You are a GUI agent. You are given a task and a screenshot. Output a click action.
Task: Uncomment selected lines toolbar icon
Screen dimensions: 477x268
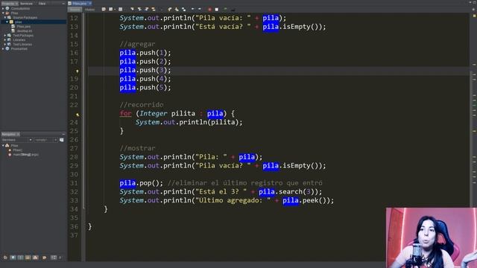(233, 9)
